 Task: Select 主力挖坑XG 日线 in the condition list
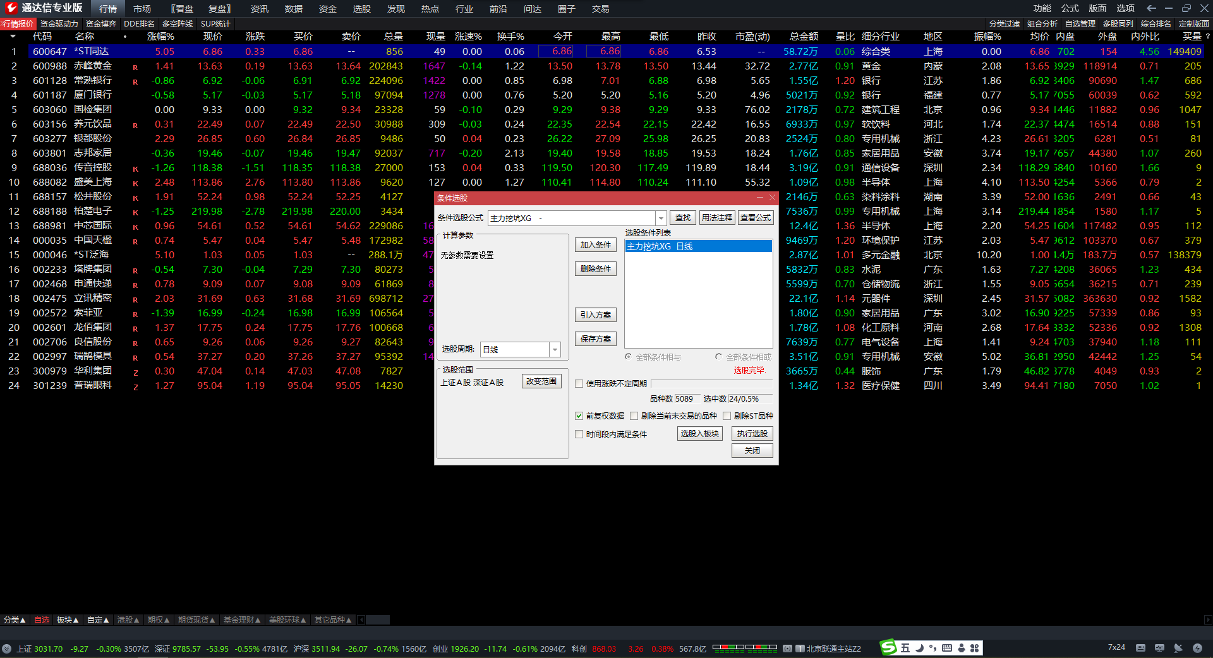(698, 246)
